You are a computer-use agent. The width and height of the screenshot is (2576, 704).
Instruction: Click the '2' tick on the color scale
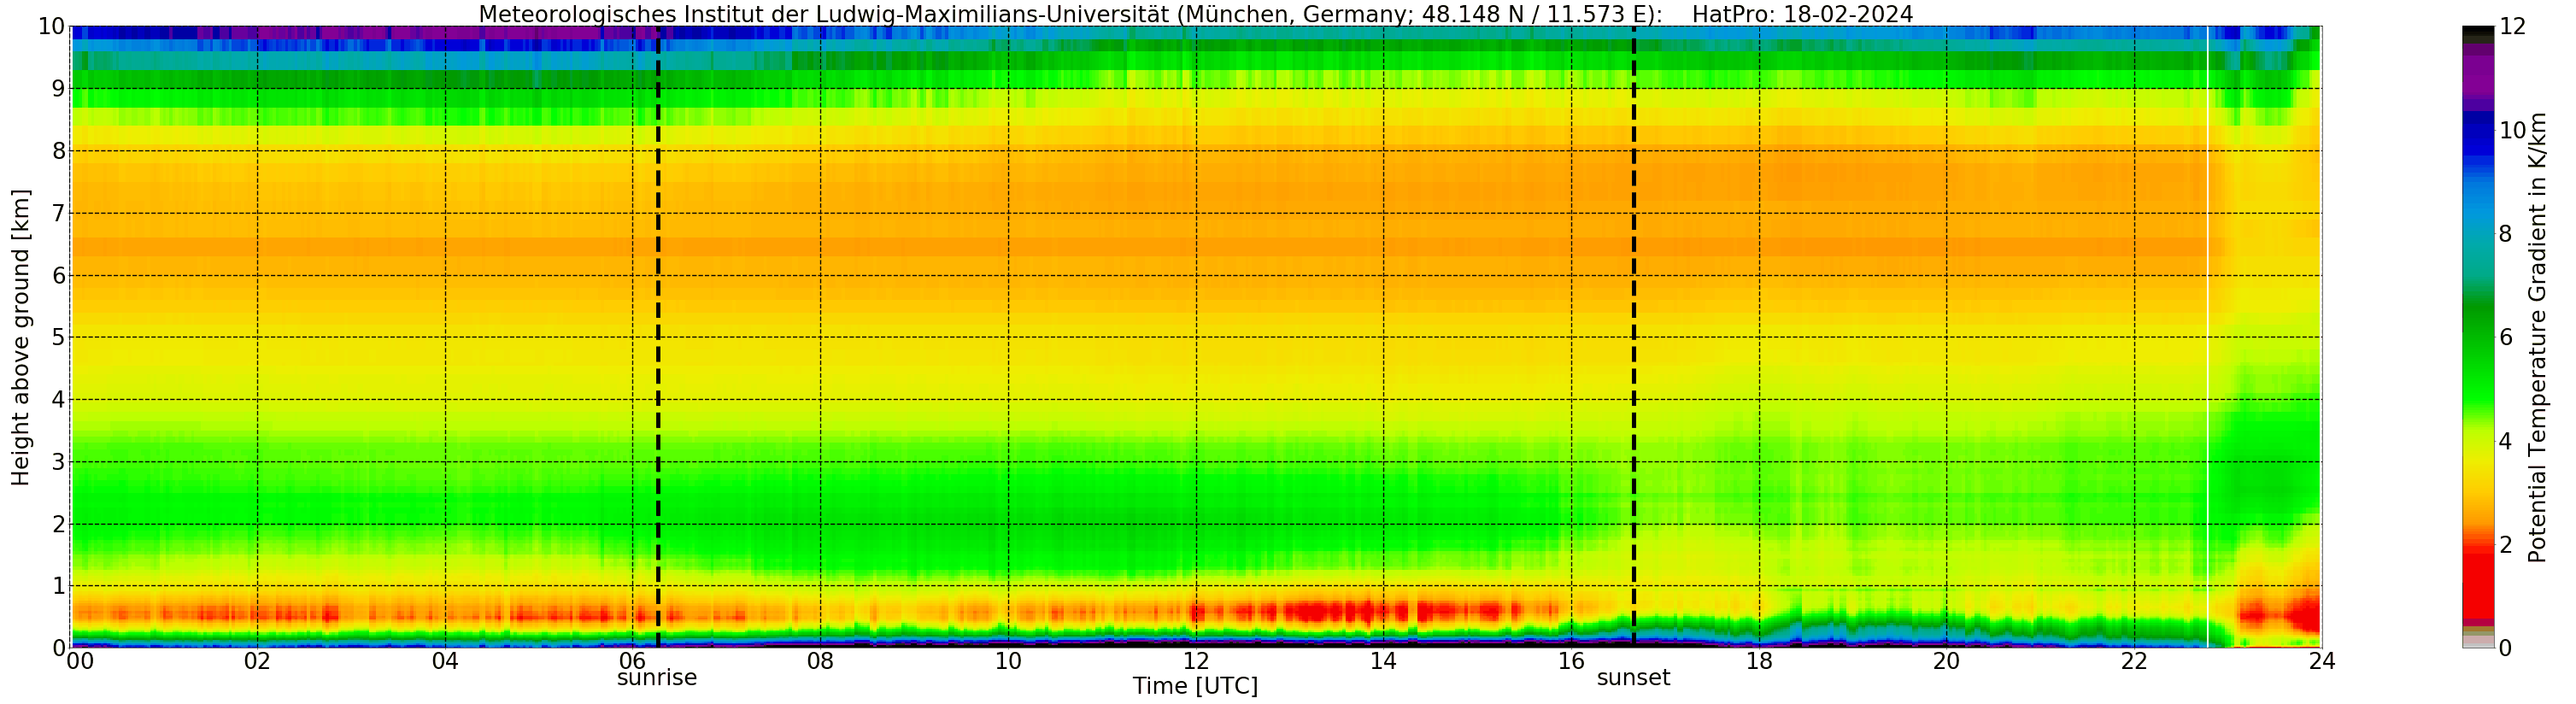(2505, 544)
